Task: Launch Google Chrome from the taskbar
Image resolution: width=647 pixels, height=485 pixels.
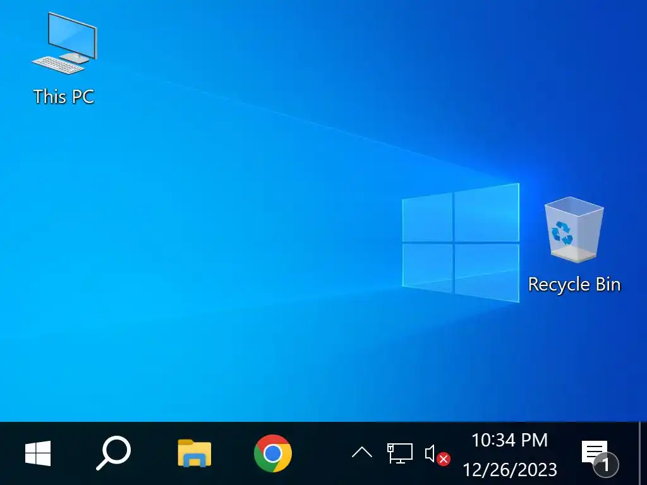Action: 273,453
